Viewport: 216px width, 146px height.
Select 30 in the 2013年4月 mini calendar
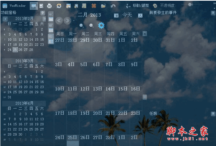tap(20, 134)
